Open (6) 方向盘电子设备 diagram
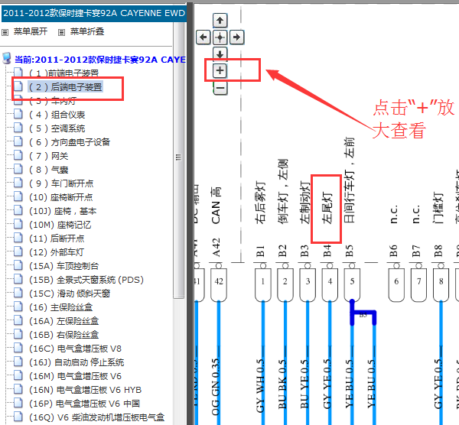 point(70,142)
